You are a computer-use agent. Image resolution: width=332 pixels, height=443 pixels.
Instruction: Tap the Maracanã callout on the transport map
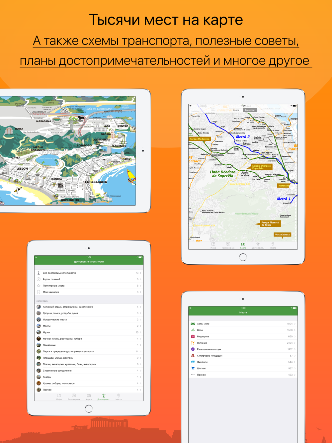point(284,186)
